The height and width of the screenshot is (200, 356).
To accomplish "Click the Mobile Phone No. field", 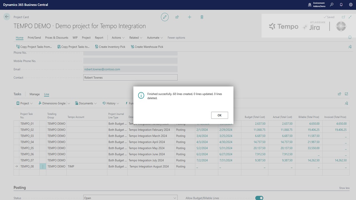I will (x=130, y=61).
